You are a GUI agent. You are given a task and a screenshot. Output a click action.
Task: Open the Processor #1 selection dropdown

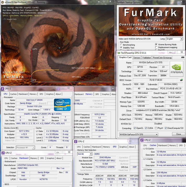(x=25, y=148)
